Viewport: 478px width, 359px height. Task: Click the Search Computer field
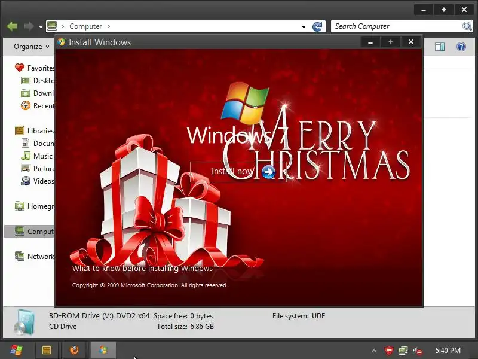pyautogui.click(x=396, y=26)
